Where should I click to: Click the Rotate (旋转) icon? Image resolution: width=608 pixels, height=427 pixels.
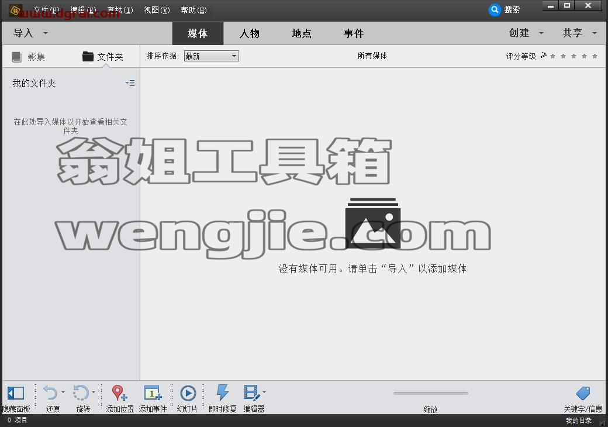click(x=81, y=393)
